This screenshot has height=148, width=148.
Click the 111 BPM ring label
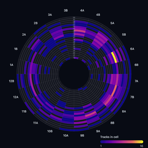74,56
